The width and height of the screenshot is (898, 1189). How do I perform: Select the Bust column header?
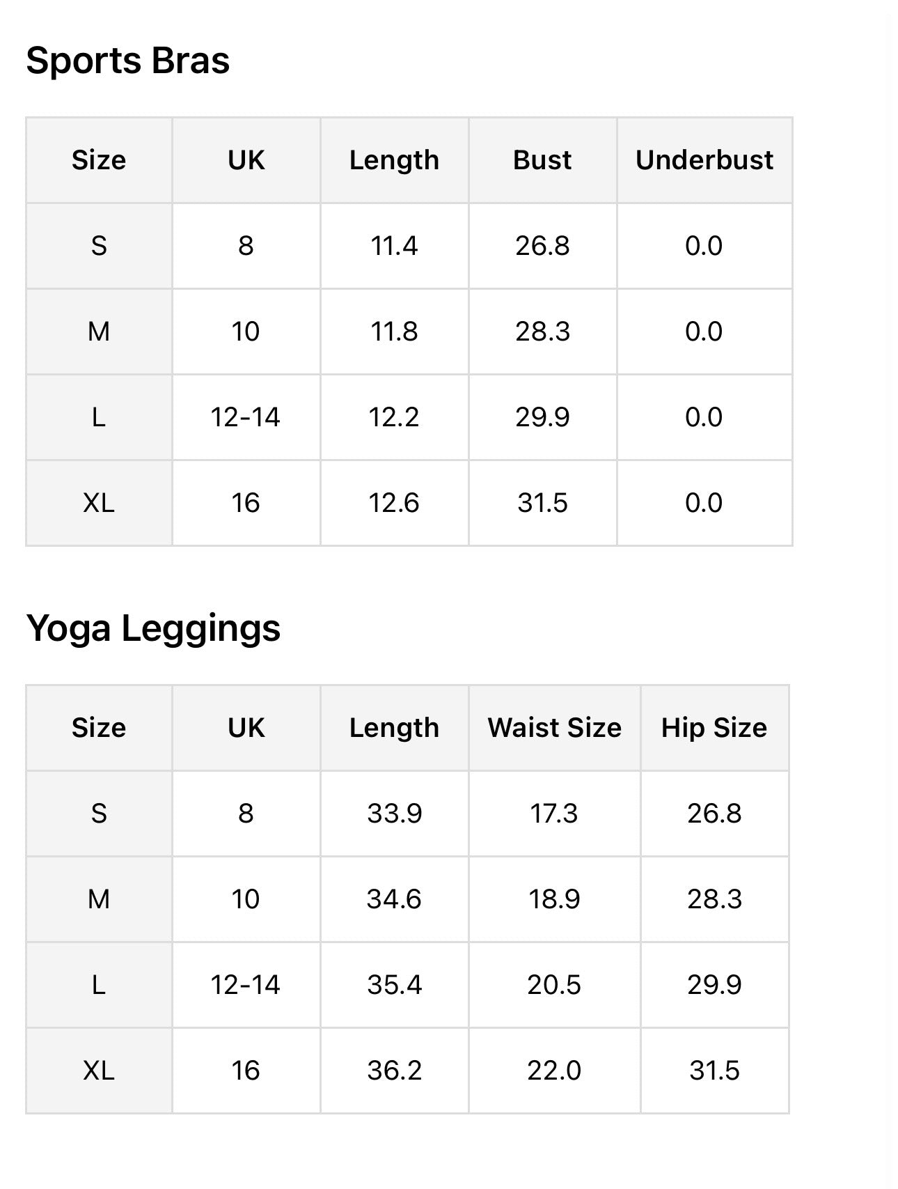542,160
